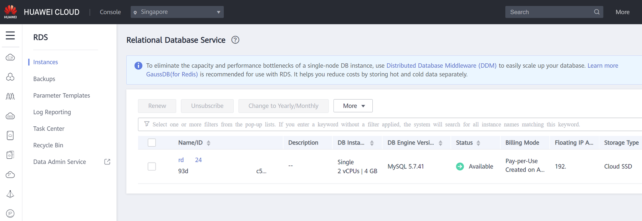
Task: Click the location pin icon in region selector
Action: [x=135, y=12]
